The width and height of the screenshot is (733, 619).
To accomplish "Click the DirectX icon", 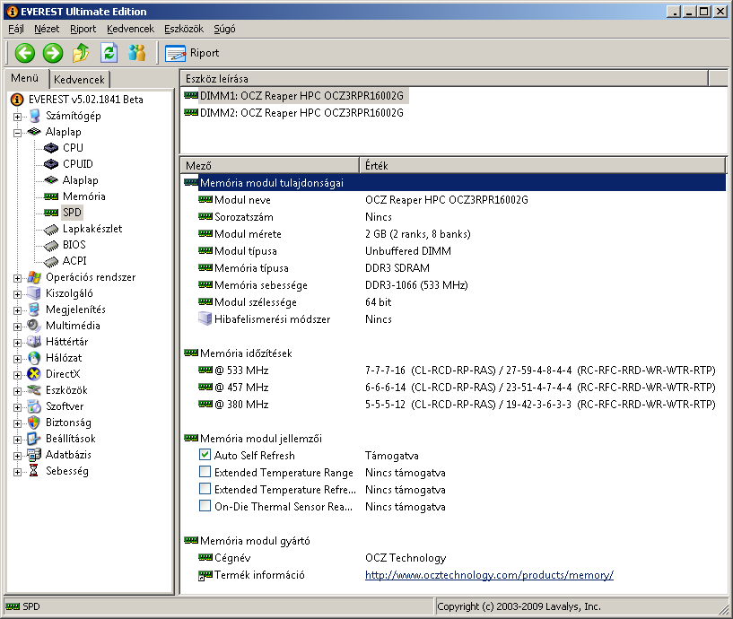I will 34,374.
